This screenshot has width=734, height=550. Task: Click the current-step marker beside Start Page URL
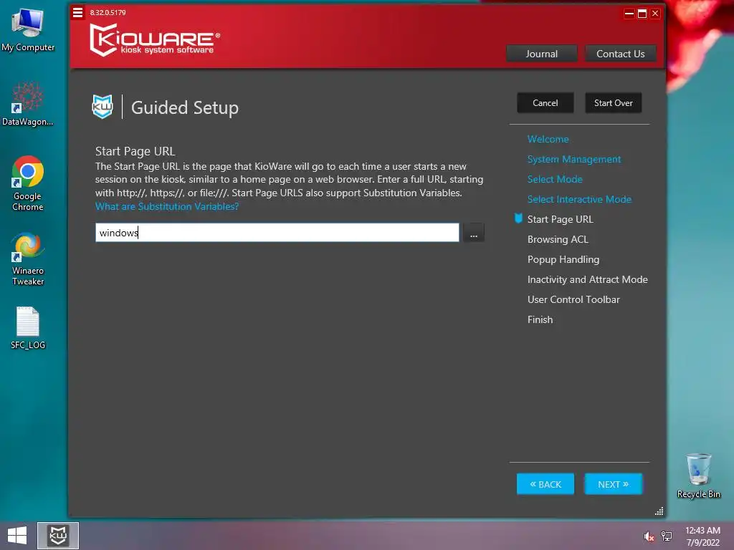coord(518,218)
